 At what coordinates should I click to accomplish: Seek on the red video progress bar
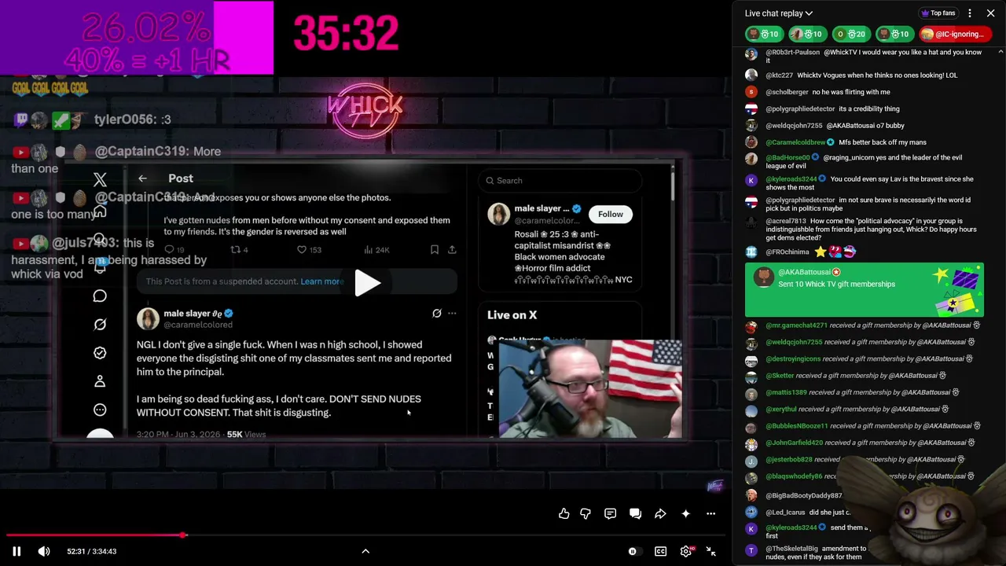click(365, 535)
